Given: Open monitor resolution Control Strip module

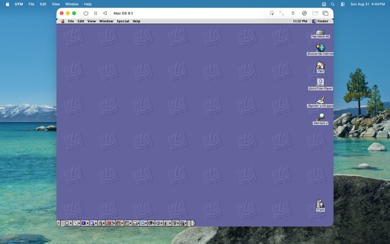Looking at the screenshot, I should point(128,223).
